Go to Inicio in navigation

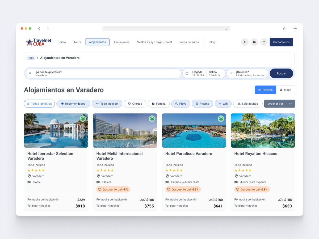[62, 42]
